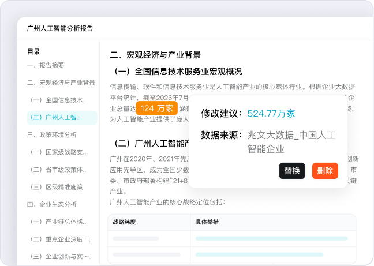Screen dimensions: 374x266
Task: Jump to 四、企业生态分析 section
Action: tap(52, 204)
